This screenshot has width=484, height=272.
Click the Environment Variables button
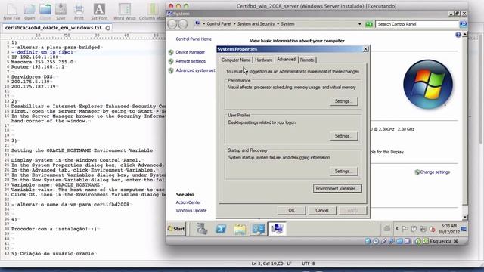tap(337, 189)
